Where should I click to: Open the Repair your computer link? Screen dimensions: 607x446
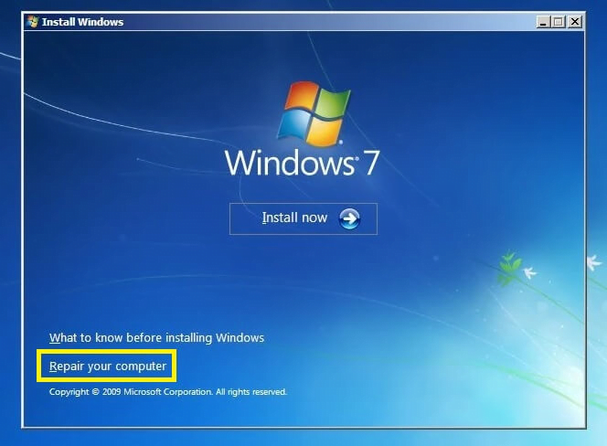coord(108,366)
